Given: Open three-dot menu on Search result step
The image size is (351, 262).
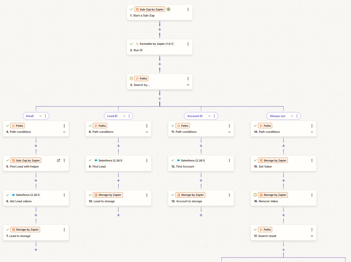Looking at the screenshot, I should pyautogui.click(x=312, y=230).
